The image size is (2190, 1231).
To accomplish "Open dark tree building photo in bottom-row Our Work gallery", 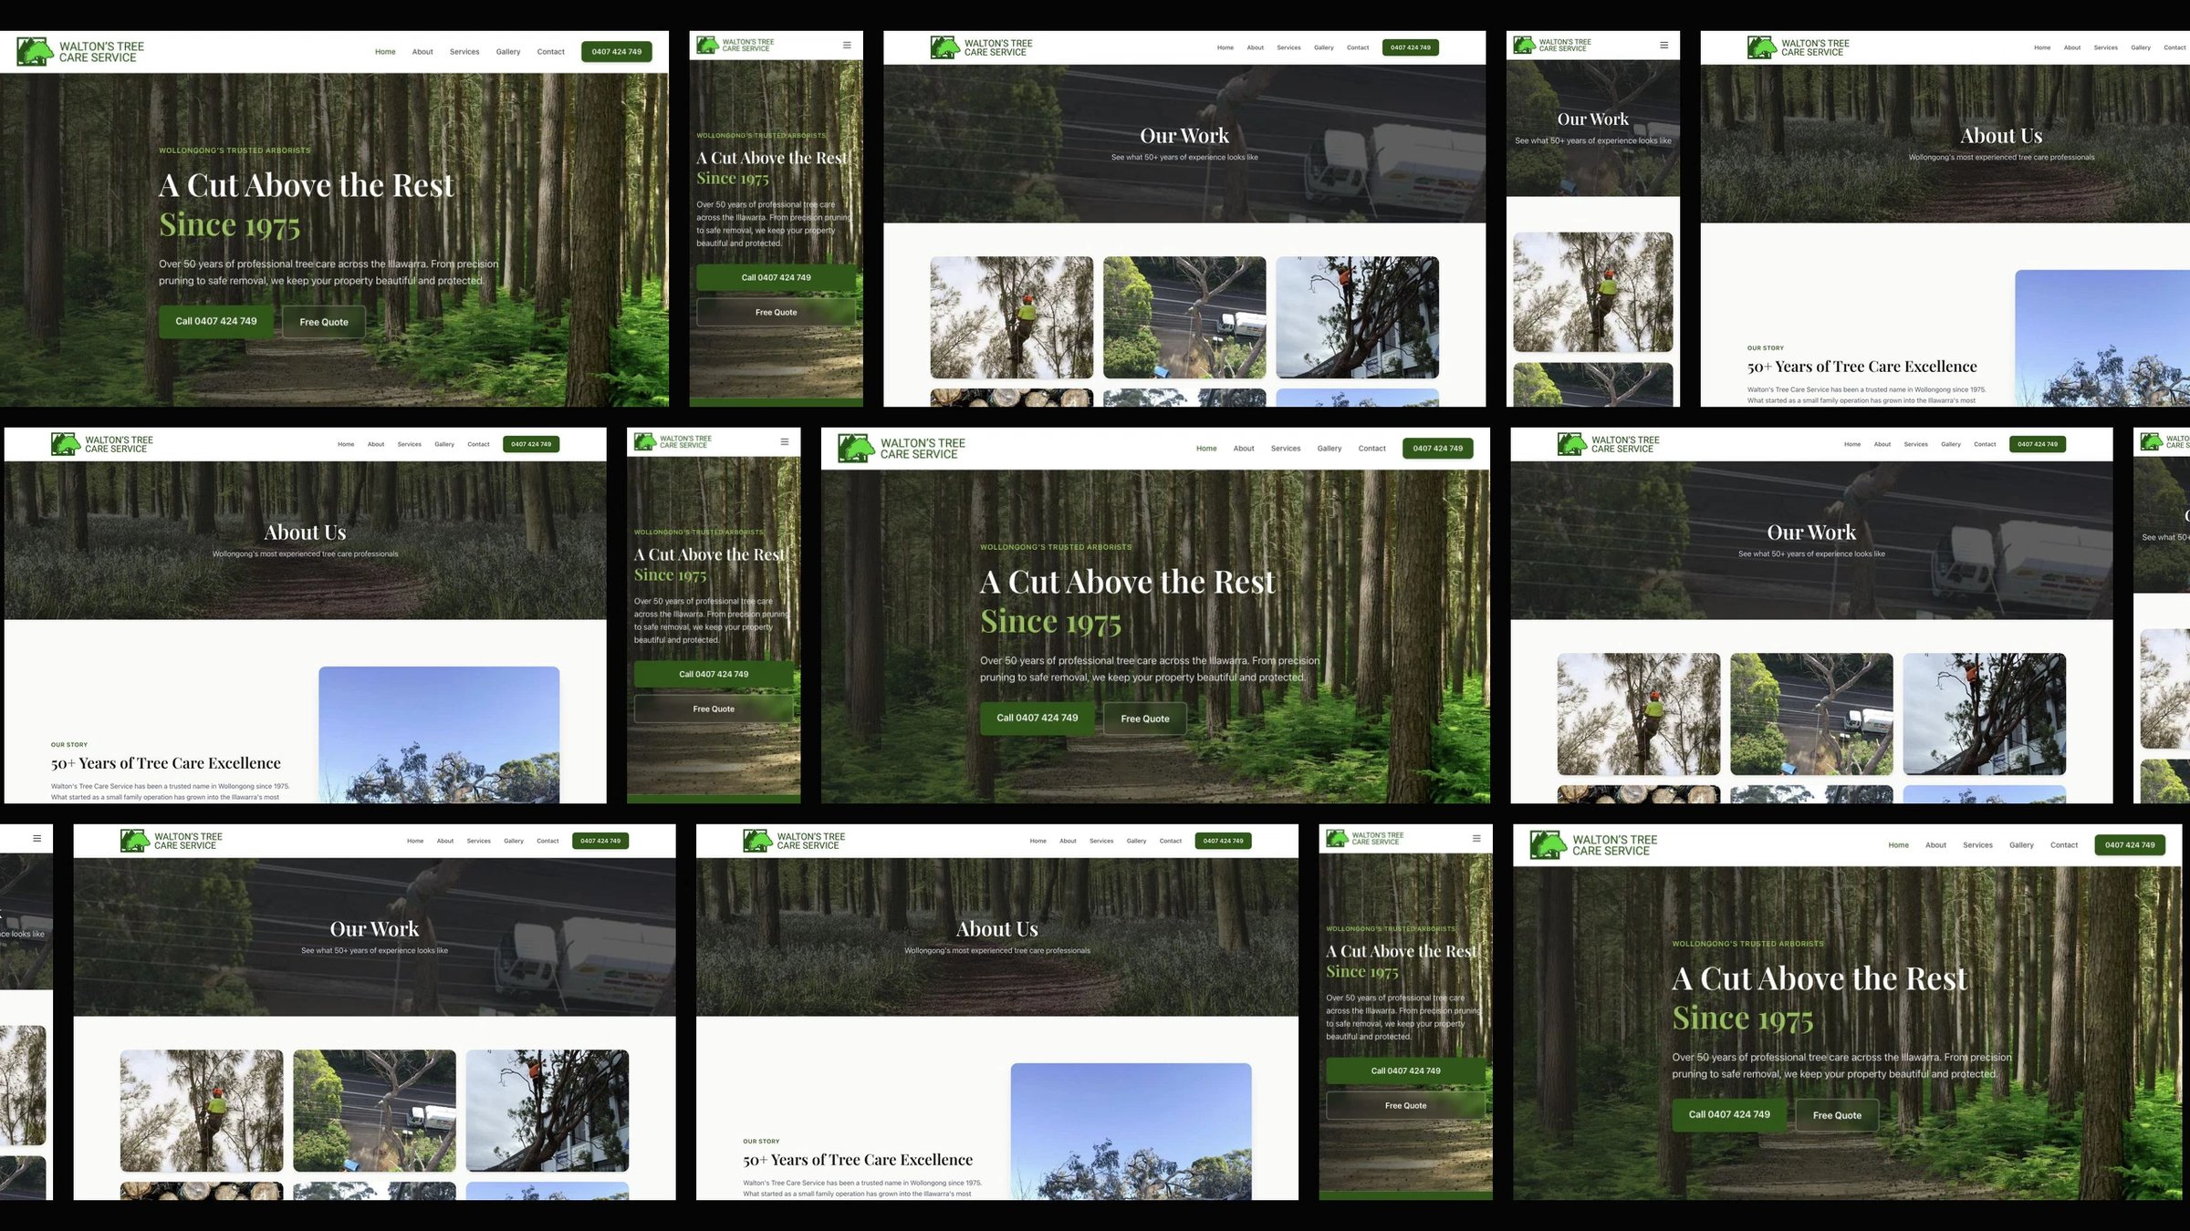I will pos(547,1111).
